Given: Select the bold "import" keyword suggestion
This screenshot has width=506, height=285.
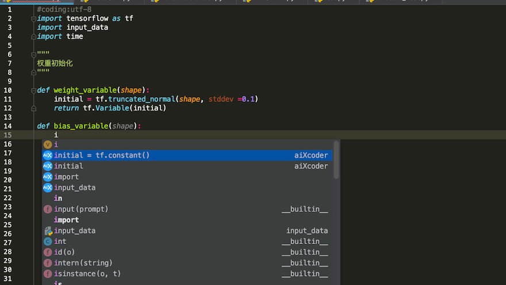Looking at the screenshot, I should (x=66, y=220).
